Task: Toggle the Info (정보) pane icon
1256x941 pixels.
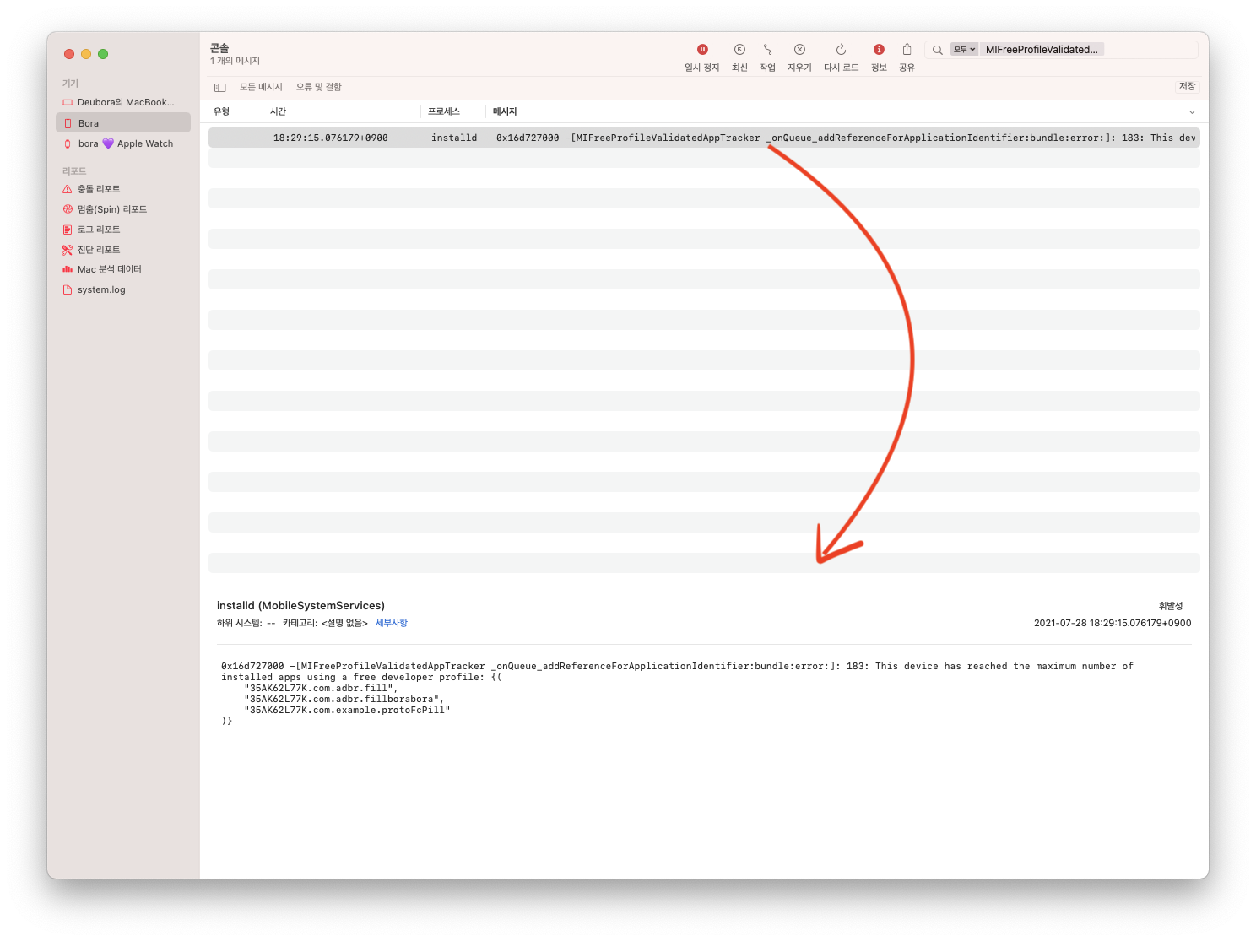Action: (879, 50)
